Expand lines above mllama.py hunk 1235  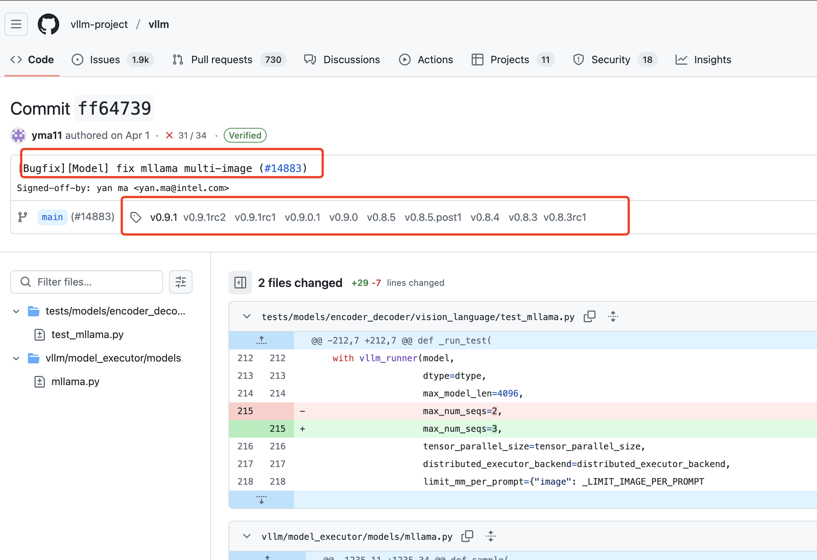click(267, 557)
